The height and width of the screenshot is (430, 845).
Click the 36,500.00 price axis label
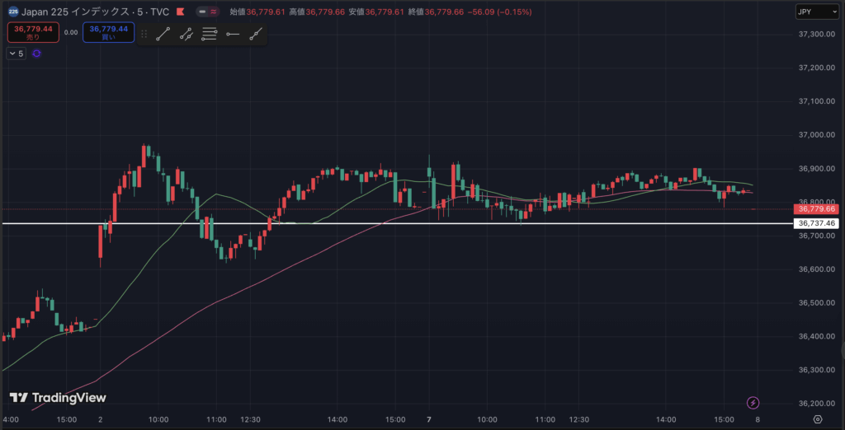[815, 303]
